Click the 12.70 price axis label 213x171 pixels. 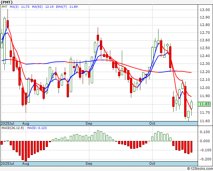click(x=205, y=33)
